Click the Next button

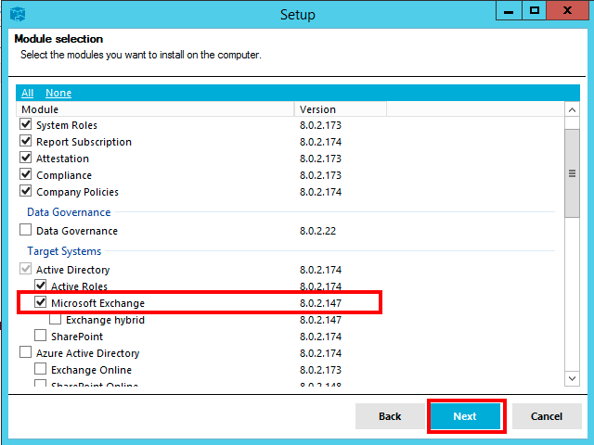click(465, 416)
